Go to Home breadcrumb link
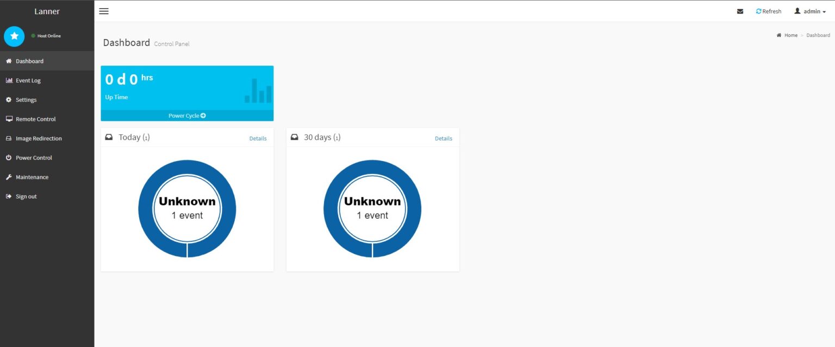The width and height of the screenshot is (835, 347). 790,35
